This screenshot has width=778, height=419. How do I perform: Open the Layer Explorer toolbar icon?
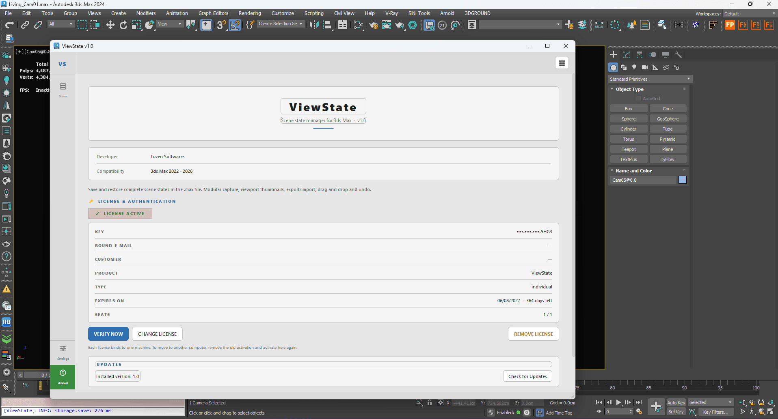[471, 25]
